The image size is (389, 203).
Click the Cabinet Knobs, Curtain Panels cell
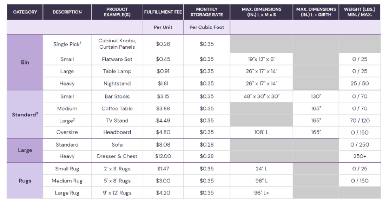[x=117, y=44]
